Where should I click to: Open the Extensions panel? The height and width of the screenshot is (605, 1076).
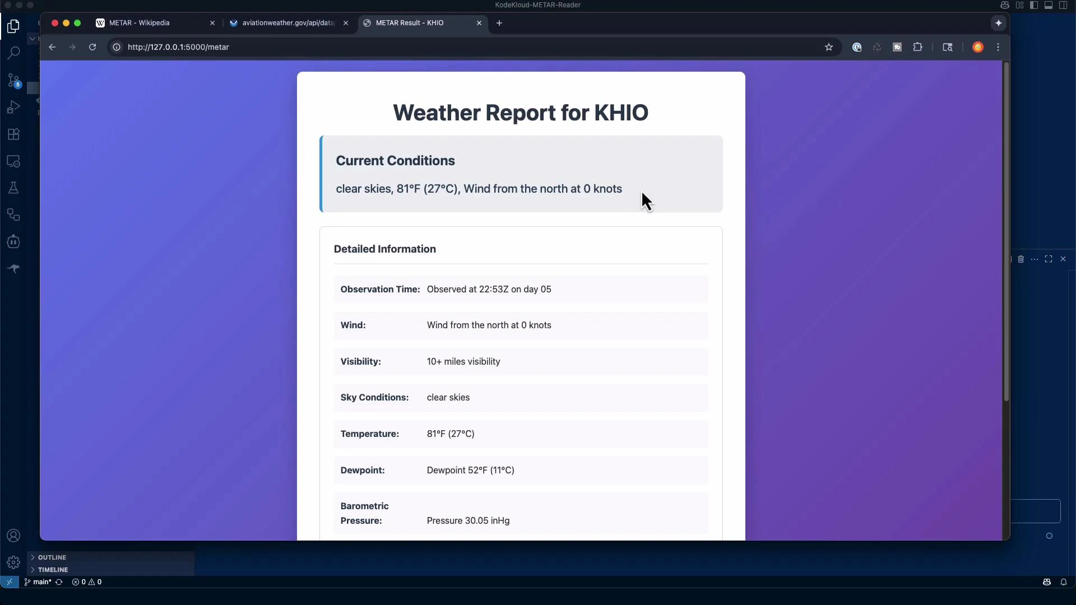click(x=12, y=134)
